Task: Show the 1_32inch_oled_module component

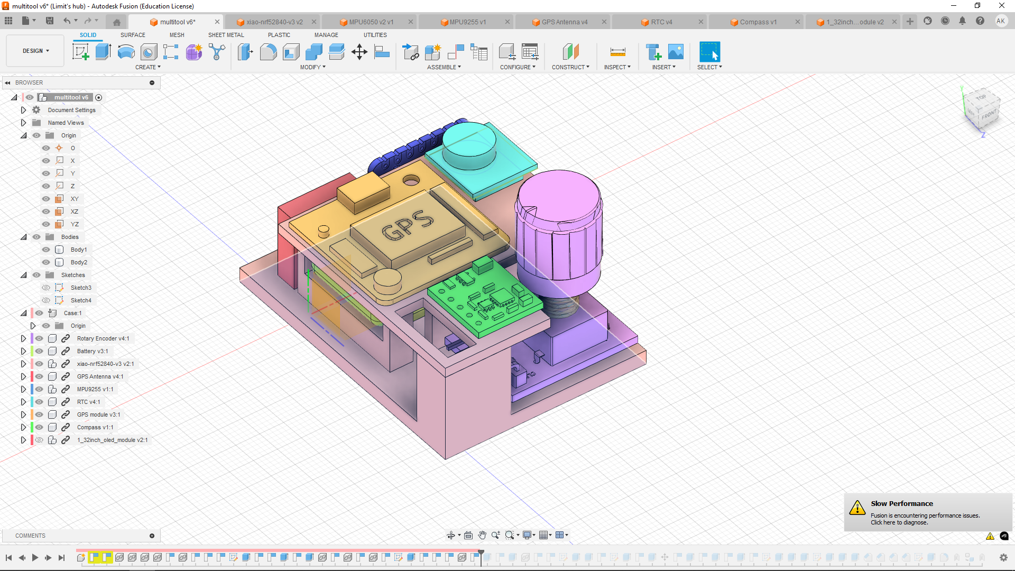Action: tap(39, 440)
